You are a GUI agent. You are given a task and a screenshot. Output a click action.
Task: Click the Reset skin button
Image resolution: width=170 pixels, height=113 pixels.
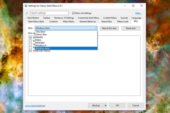(131, 28)
